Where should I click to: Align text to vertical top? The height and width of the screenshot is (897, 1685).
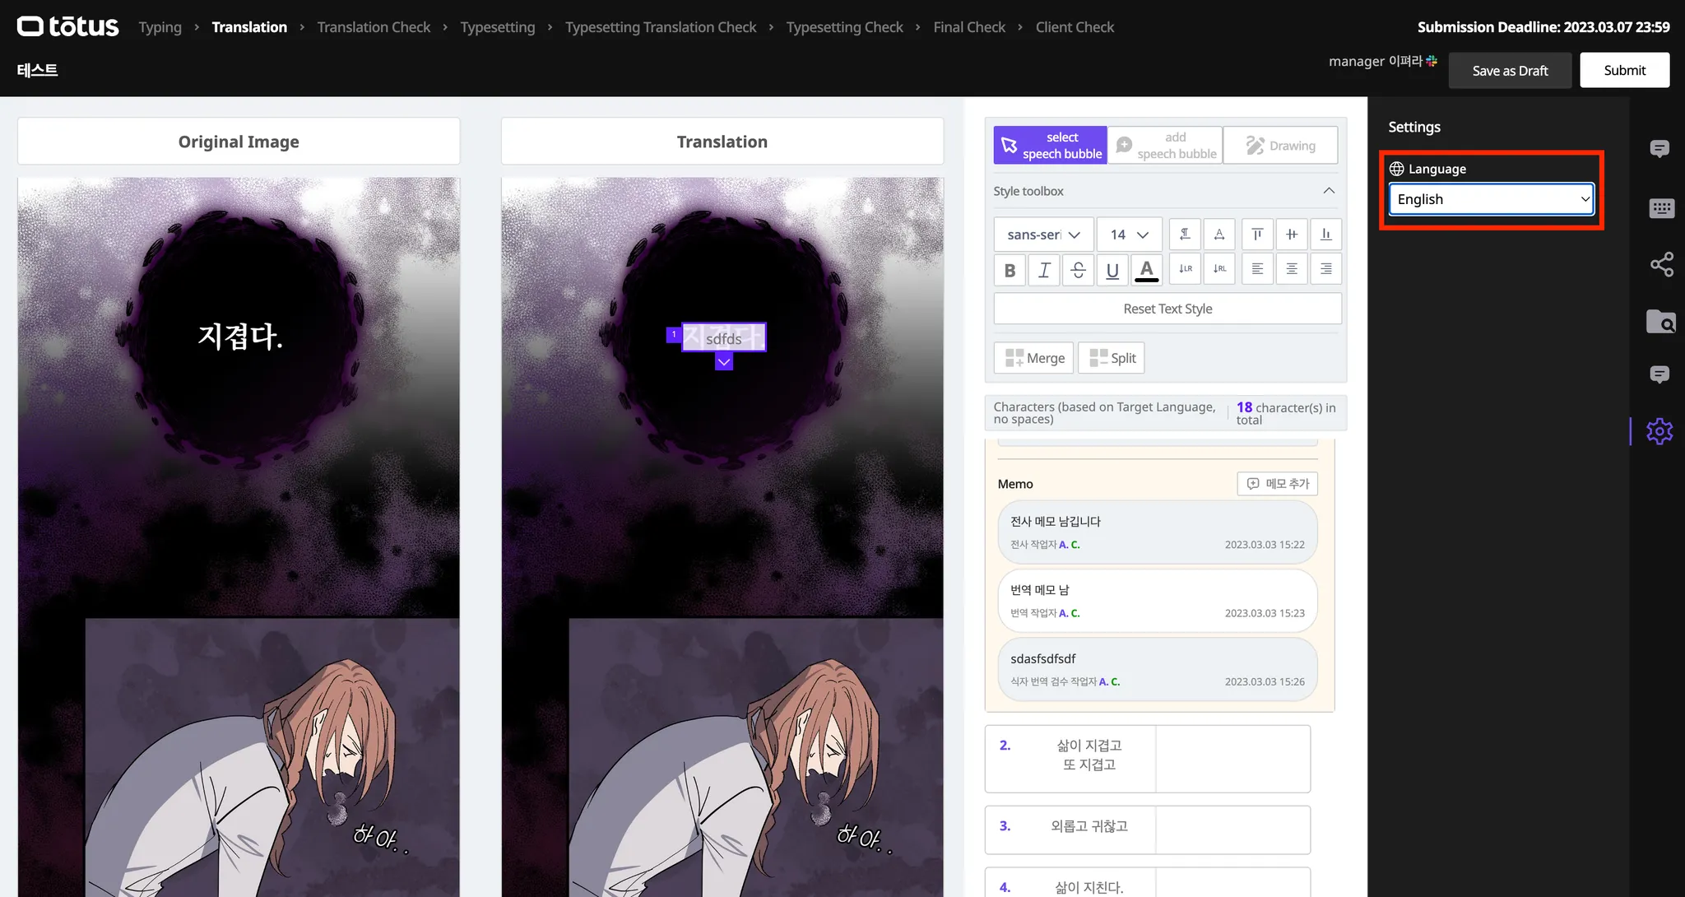click(x=1257, y=235)
